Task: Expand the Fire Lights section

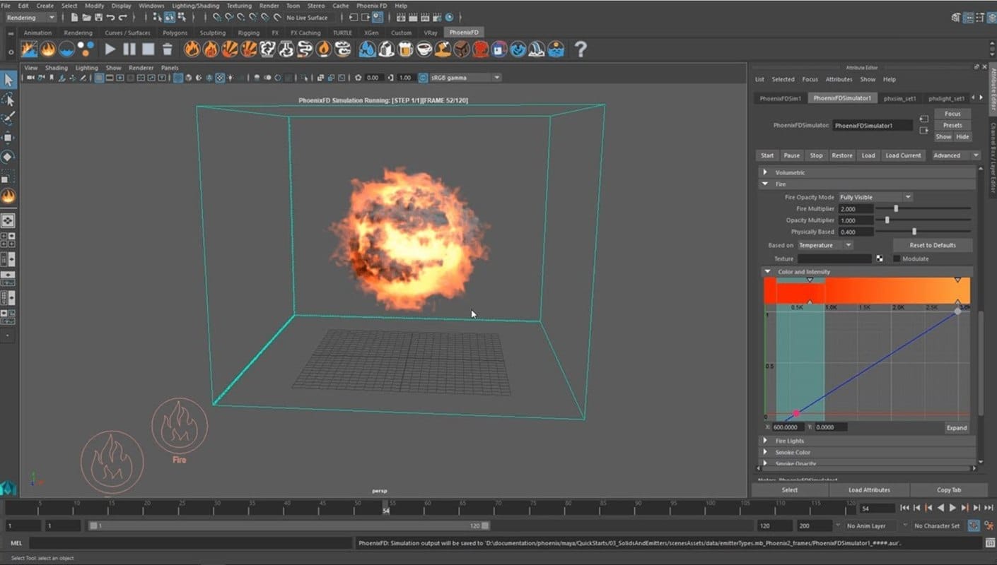Action: click(765, 441)
